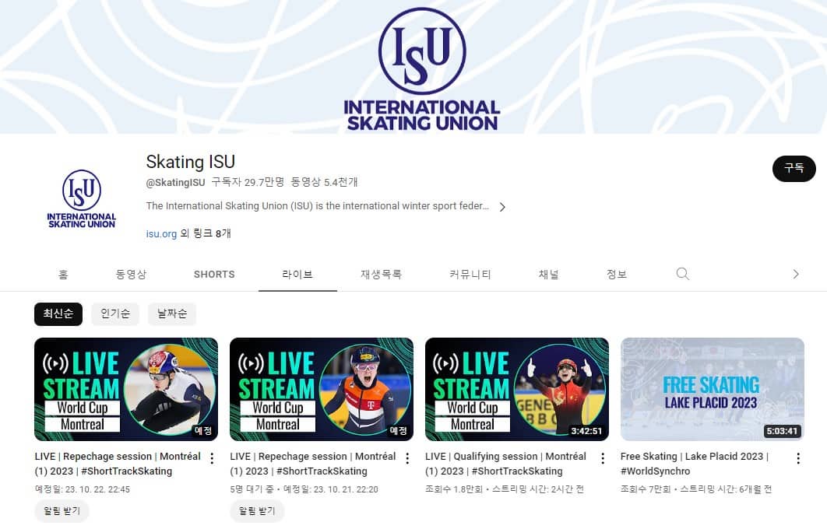
Task: Click the 구독자 29.7만명 subscriber count
Action: pos(248,182)
